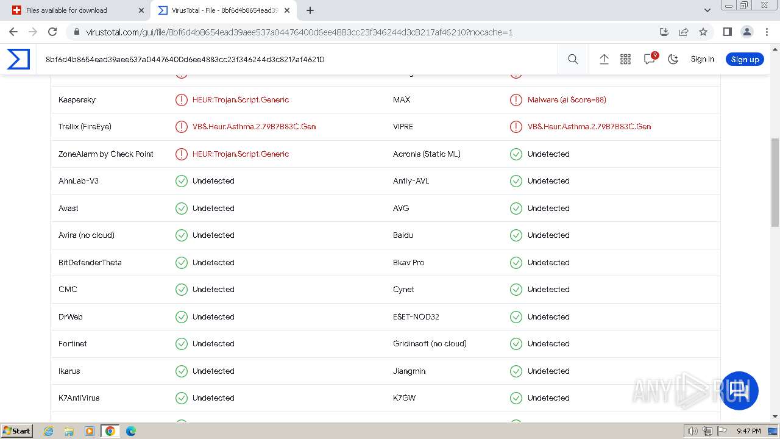This screenshot has height=439, width=780.
Task: Click the Gridinsoft (no cloud) vendor name
Action: point(430,344)
